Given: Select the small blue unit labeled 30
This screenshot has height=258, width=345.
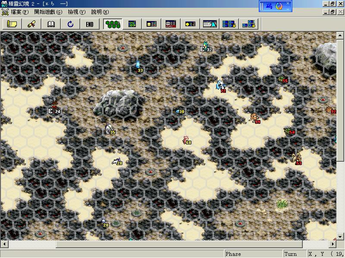Looking at the screenshot, I should tap(180, 111).
